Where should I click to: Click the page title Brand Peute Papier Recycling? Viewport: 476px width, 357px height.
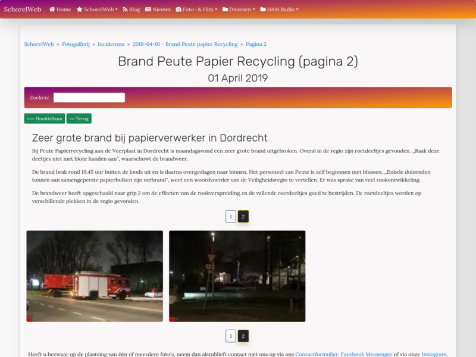(238, 61)
